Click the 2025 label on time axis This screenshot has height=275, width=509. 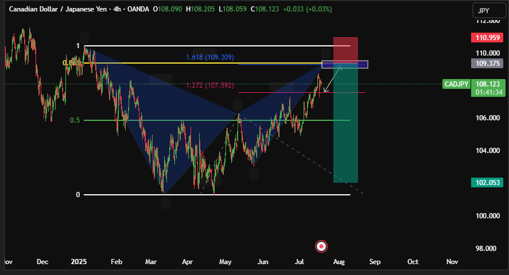tap(78, 261)
